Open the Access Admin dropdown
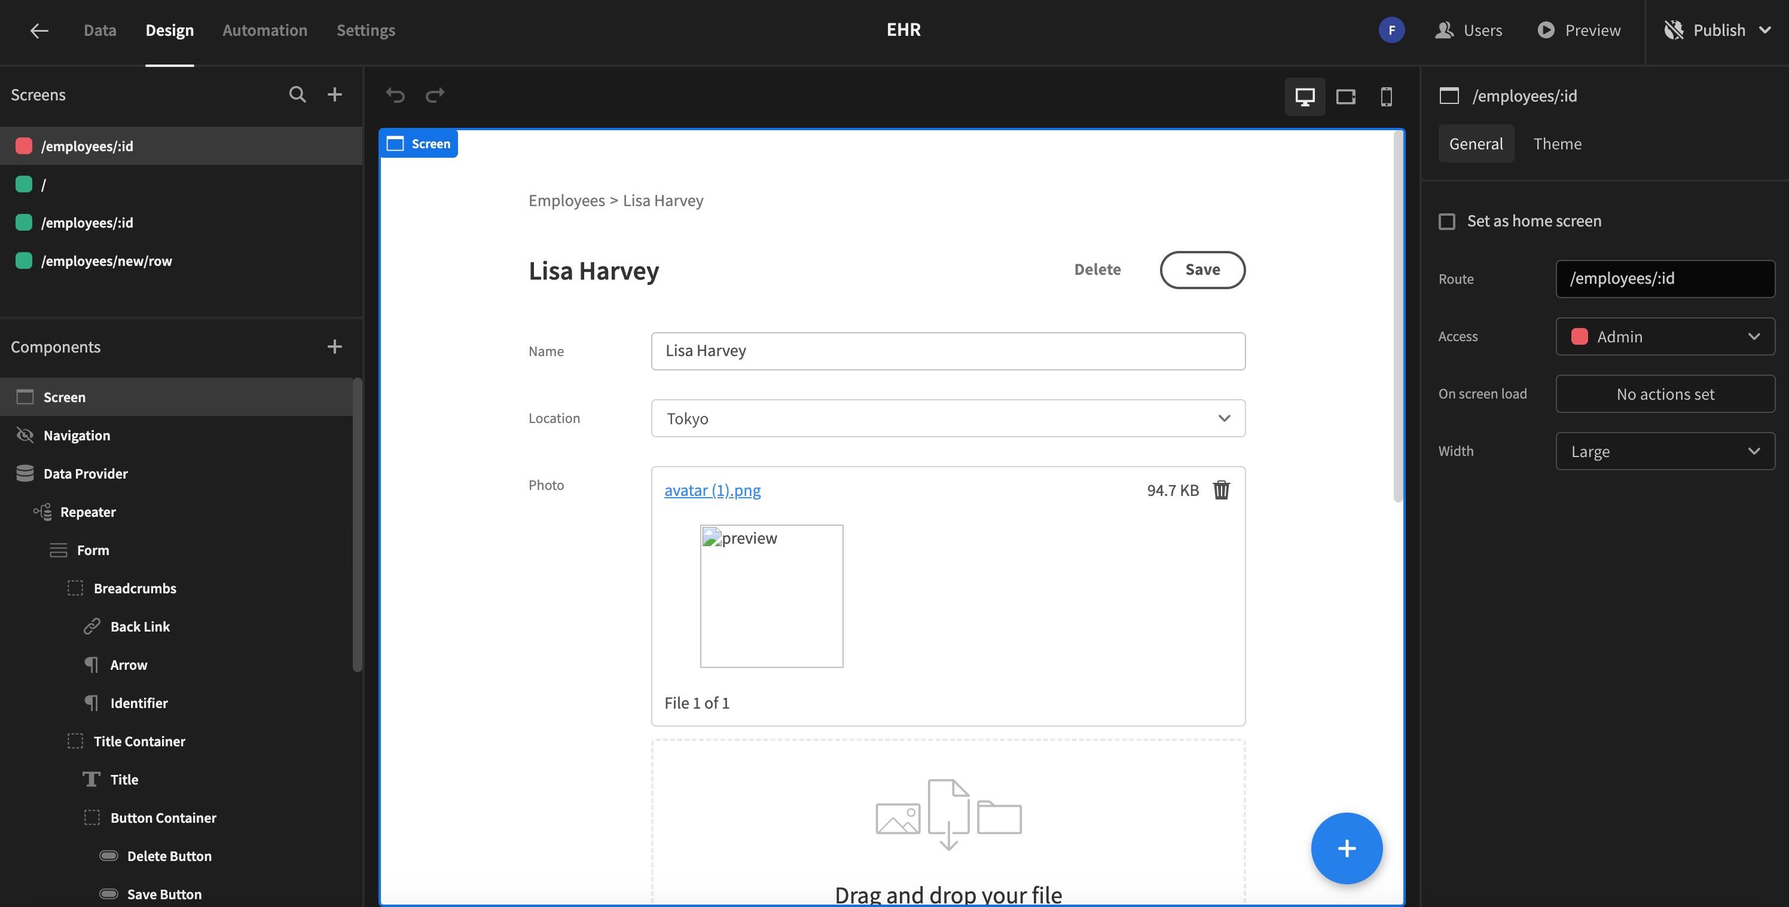Screen dimensions: 1789x907 1665,336
